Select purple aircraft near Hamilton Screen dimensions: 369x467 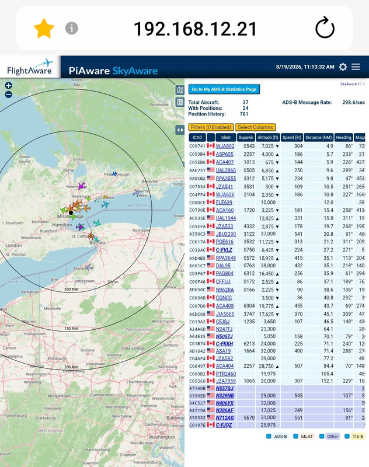click(80, 227)
